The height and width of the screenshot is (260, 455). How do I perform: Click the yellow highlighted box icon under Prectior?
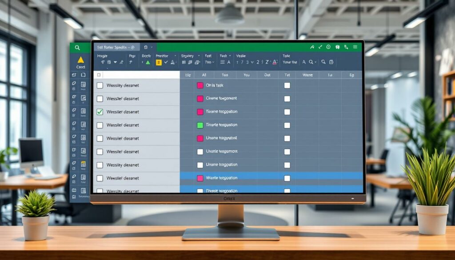pyautogui.click(x=159, y=62)
